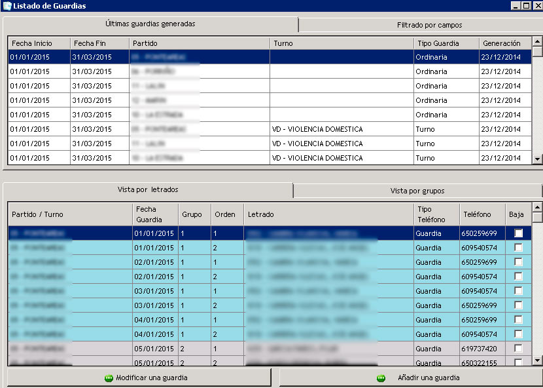Open the Vista por grupos tab
This screenshot has height=388, width=543.
(x=417, y=191)
